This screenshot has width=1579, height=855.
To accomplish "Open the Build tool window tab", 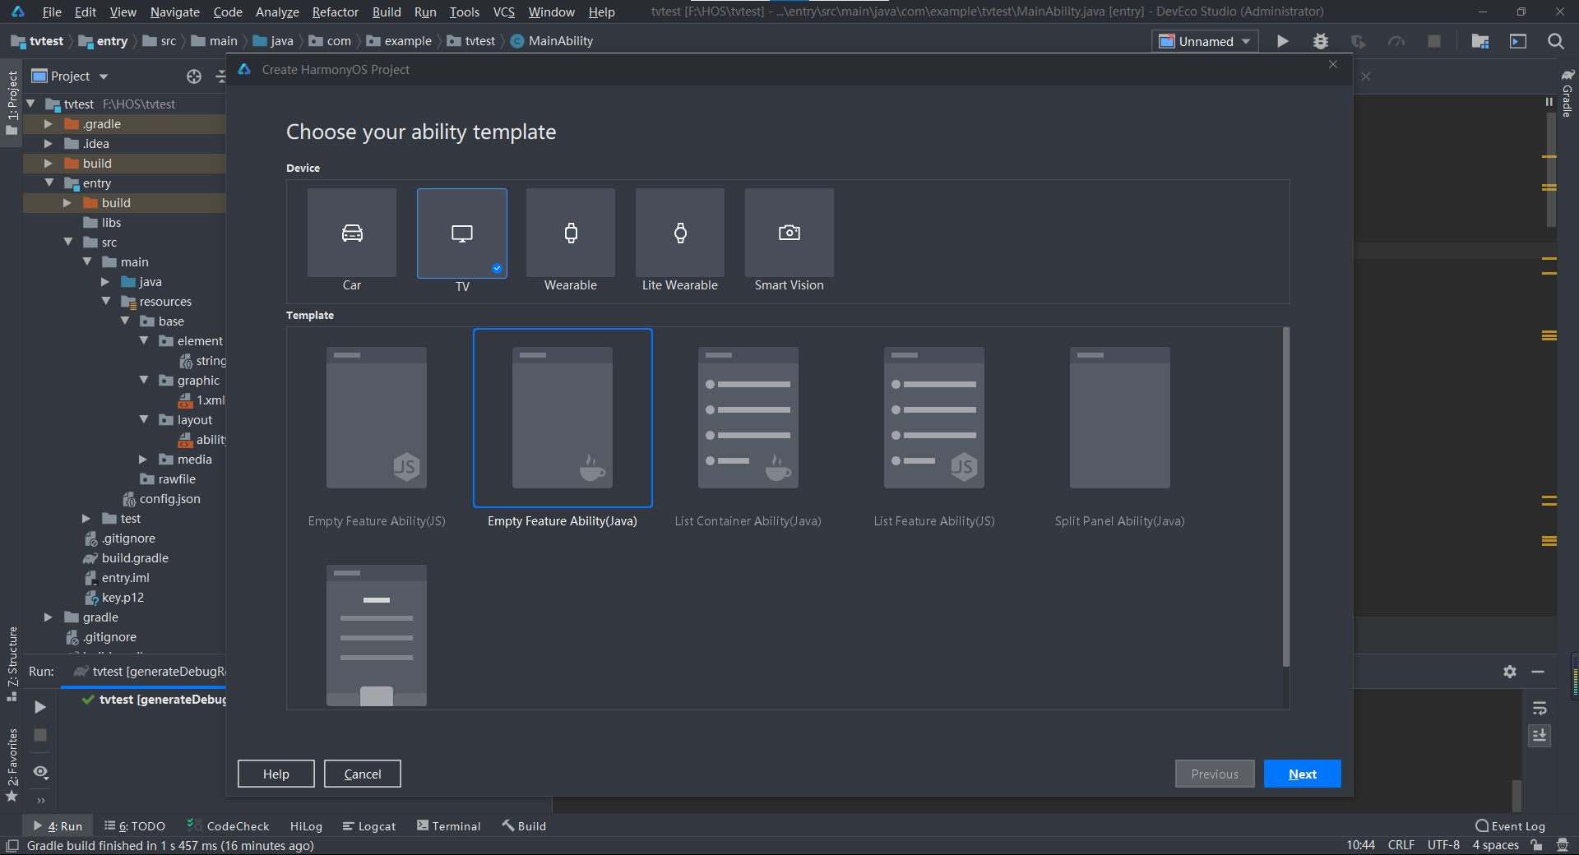I will tap(525, 826).
